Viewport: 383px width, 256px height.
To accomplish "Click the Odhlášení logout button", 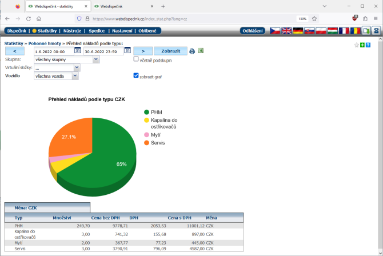I will click(x=253, y=31).
